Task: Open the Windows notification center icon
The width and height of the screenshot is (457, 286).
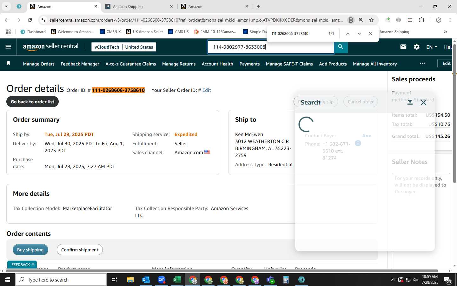Action: click(448, 280)
